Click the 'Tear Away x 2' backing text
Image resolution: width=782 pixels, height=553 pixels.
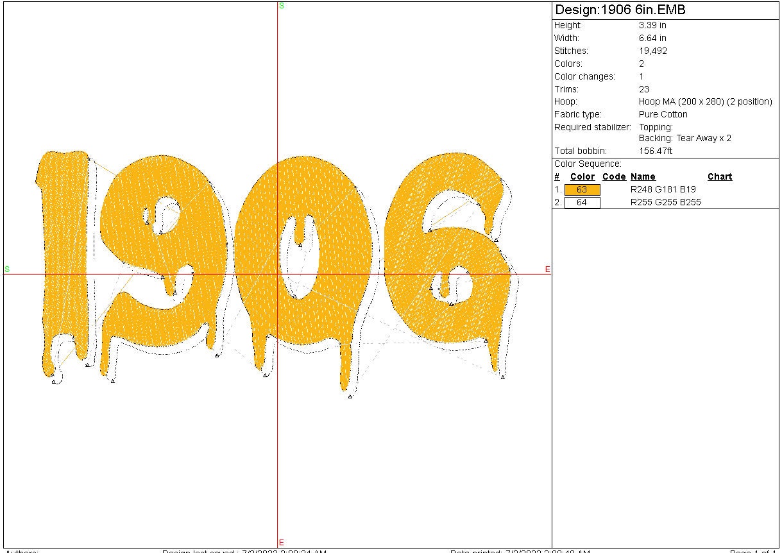[704, 139]
